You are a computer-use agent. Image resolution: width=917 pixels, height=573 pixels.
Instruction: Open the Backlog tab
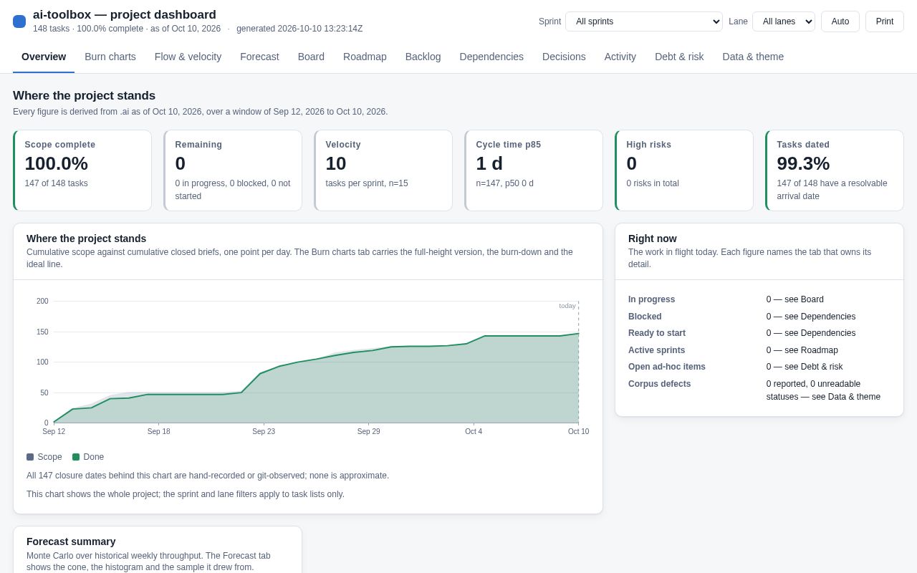(x=423, y=57)
